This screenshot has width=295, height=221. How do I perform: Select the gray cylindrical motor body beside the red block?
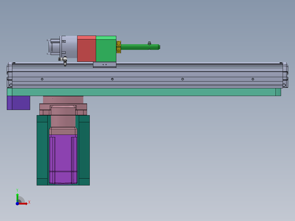(70, 47)
